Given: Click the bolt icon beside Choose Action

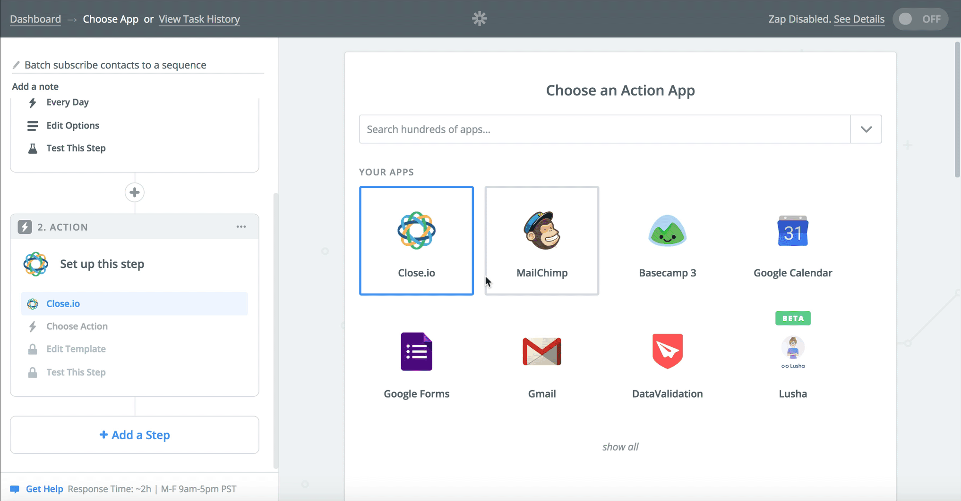Looking at the screenshot, I should tap(33, 326).
